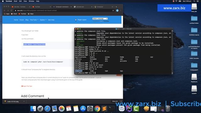Reload the page in Chrome
Screen dimensions: 201x113
point(11,10)
